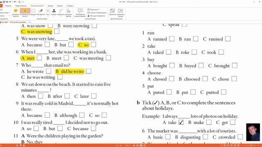Go to previous page in status bar

tap(120, 145)
